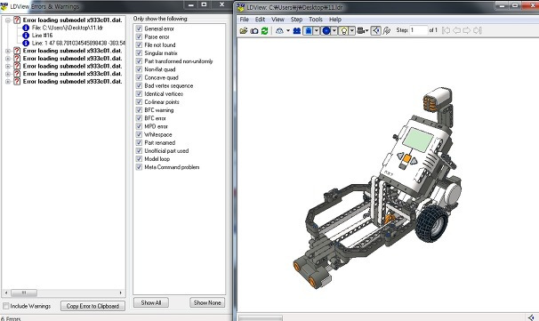The width and height of the screenshot is (539, 321).
Task: Uncheck the General error checkbox
Action: point(139,28)
